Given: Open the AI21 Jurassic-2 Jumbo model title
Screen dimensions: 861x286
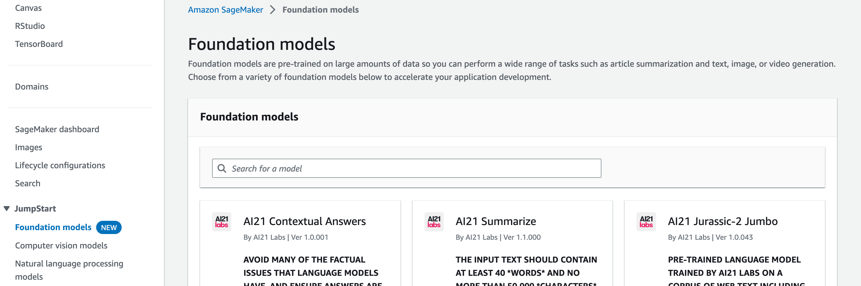Looking at the screenshot, I should (x=723, y=221).
